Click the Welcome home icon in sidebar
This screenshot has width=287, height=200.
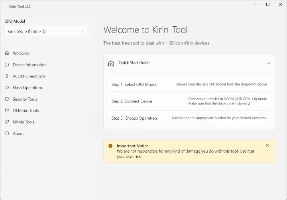pyautogui.click(x=7, y=53)
